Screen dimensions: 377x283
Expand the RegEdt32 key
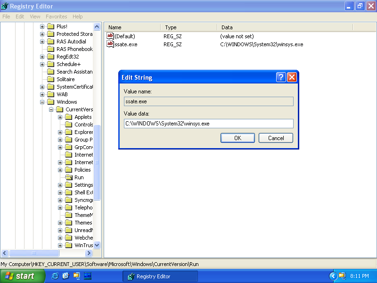tap(42, 57)
